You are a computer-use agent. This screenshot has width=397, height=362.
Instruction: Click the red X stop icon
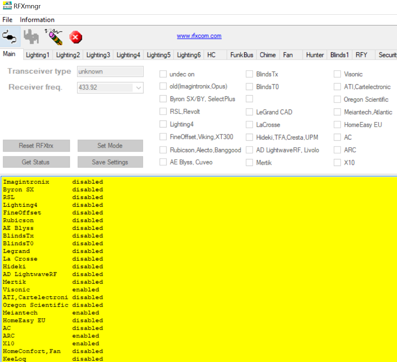coord(75,37)
